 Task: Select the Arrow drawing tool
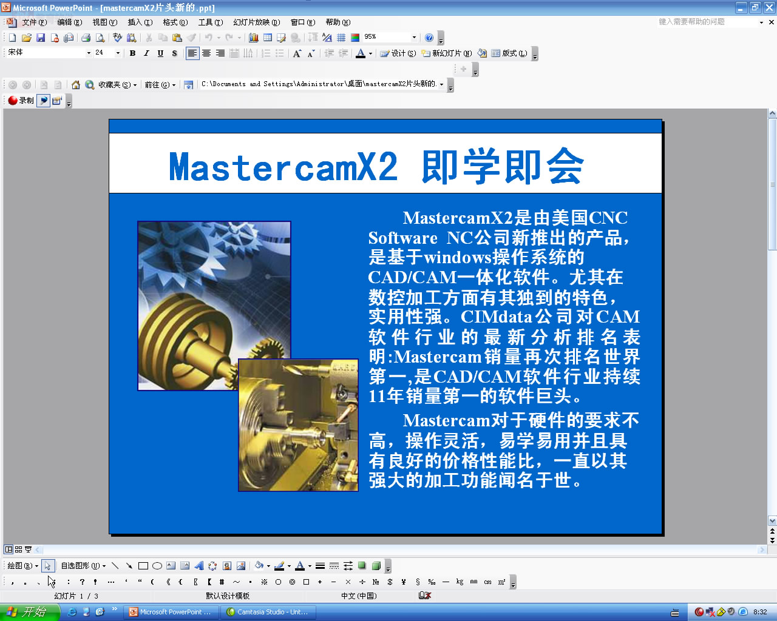point(129,566)
